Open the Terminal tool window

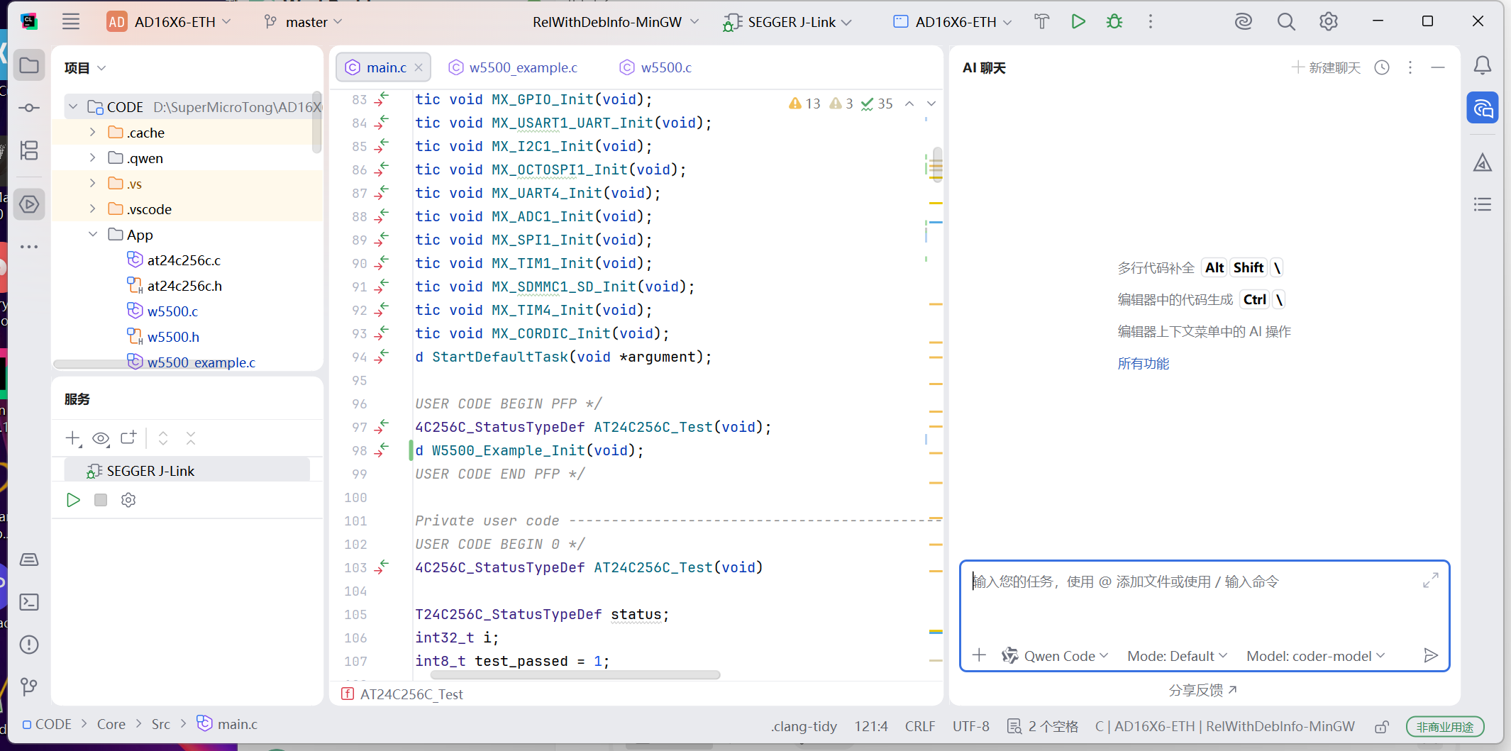[x=29, y=602]
